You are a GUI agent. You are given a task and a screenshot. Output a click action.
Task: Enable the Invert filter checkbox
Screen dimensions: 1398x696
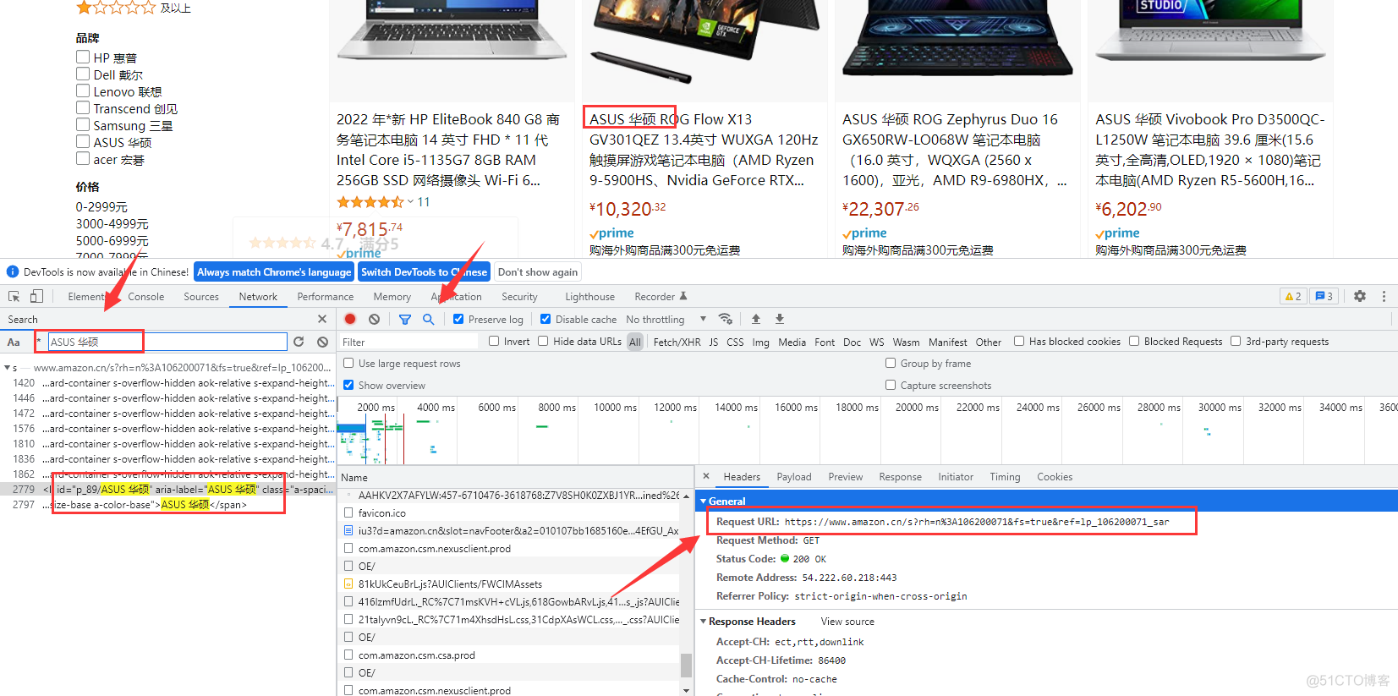pyautogui.click(x=494, y=341)
